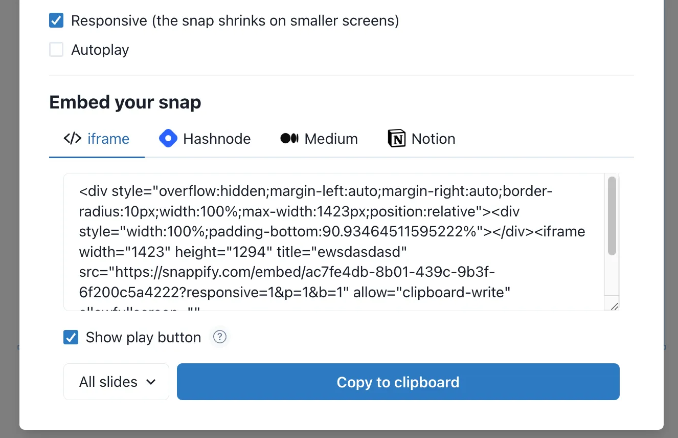Select the Medium tab label
Image resolution: width=678 pixels, height=438 pixels.
click(x=331, y=139)
